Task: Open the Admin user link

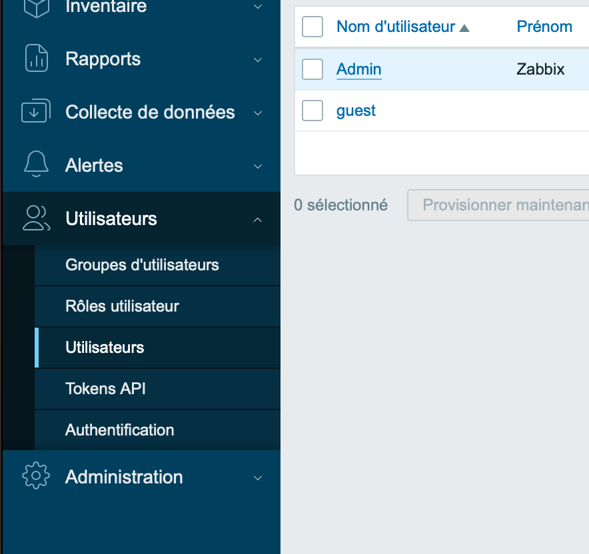Action: point(359,69)
